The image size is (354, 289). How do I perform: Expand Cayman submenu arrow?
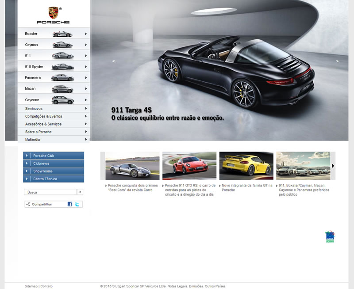coord(86,45)
